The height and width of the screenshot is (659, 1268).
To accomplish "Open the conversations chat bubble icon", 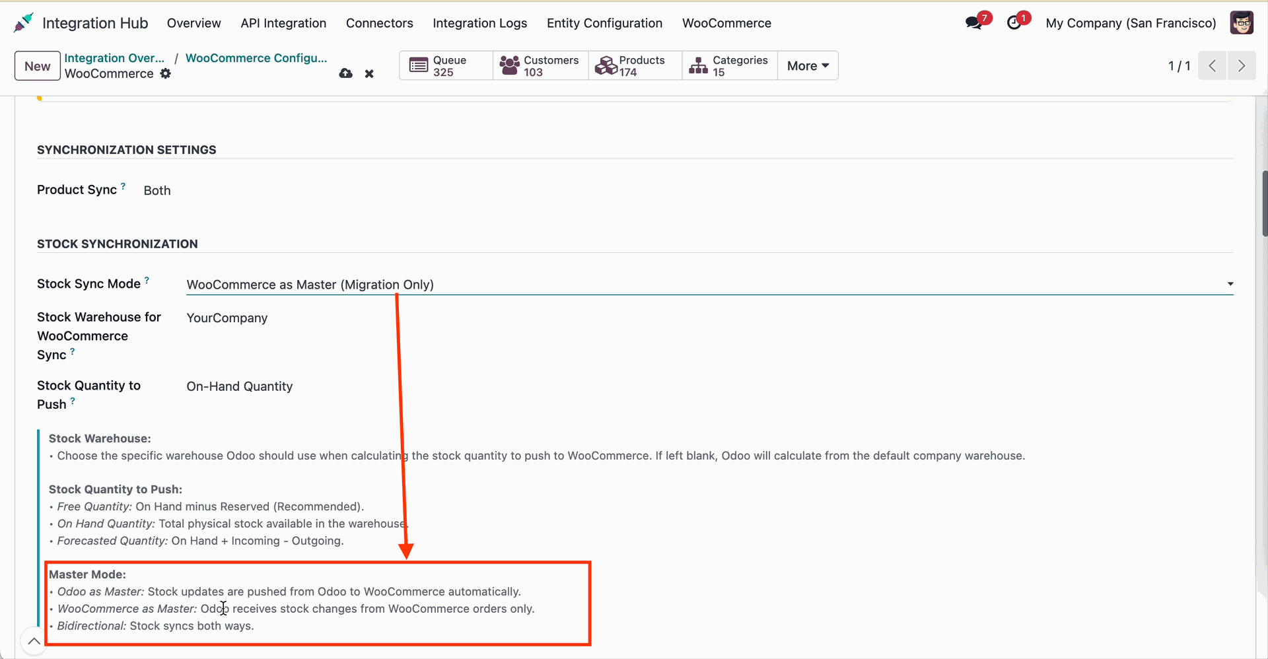I will point(973,23).
